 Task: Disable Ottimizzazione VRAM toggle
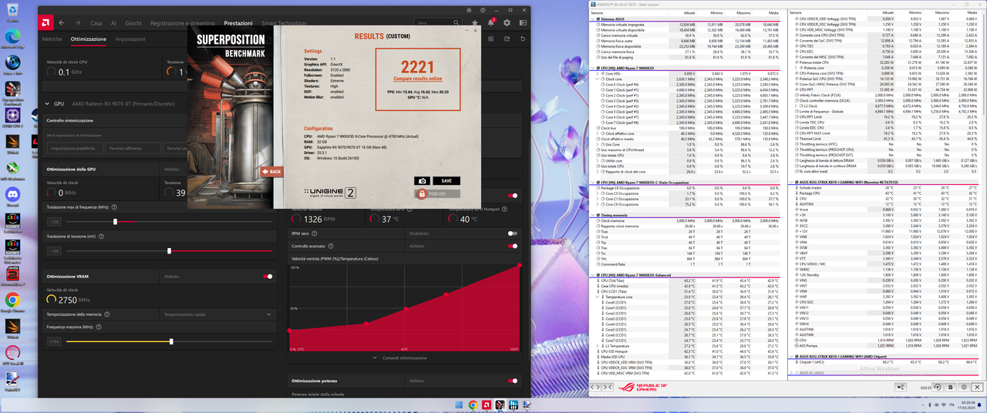pyautogui.click(x=268, y=277)
